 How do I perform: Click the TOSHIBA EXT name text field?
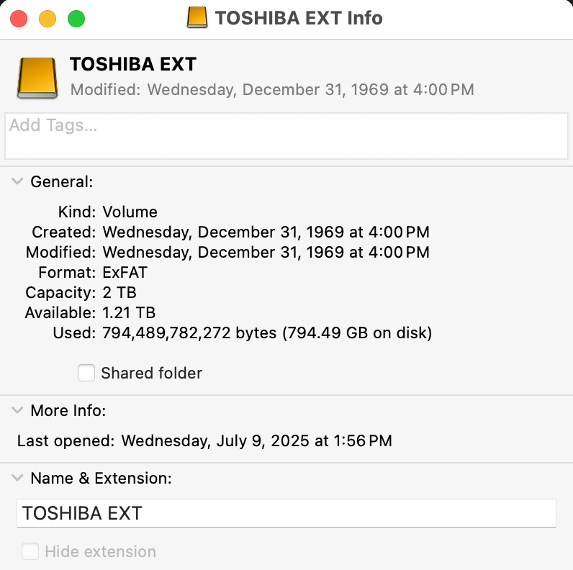point(286,513)
